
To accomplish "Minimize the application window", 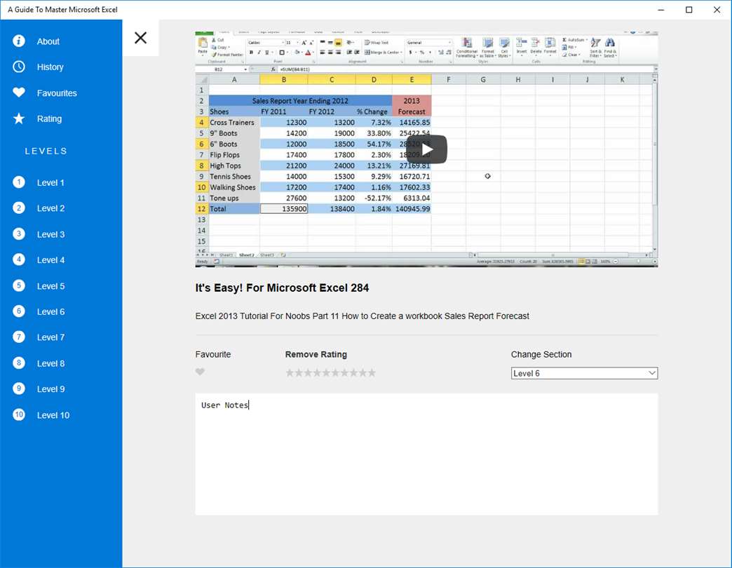I will [x=661, y=10].
